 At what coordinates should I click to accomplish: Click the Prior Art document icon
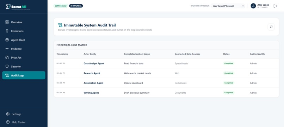click(x=7, y=58)
